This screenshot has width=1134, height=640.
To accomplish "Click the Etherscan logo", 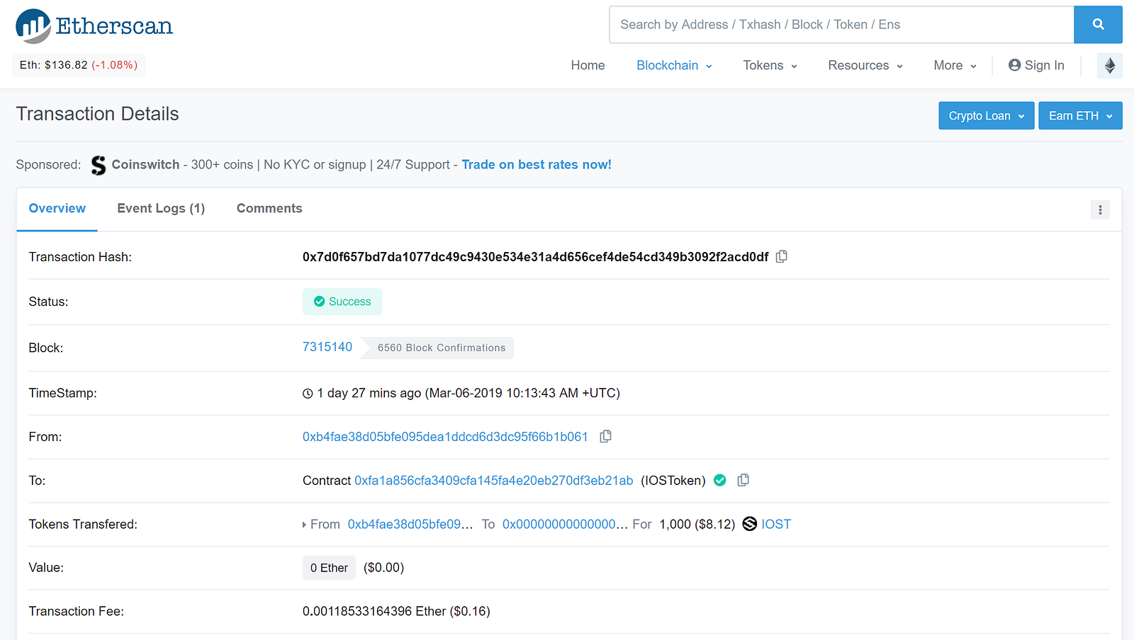I will pos(94,26).
